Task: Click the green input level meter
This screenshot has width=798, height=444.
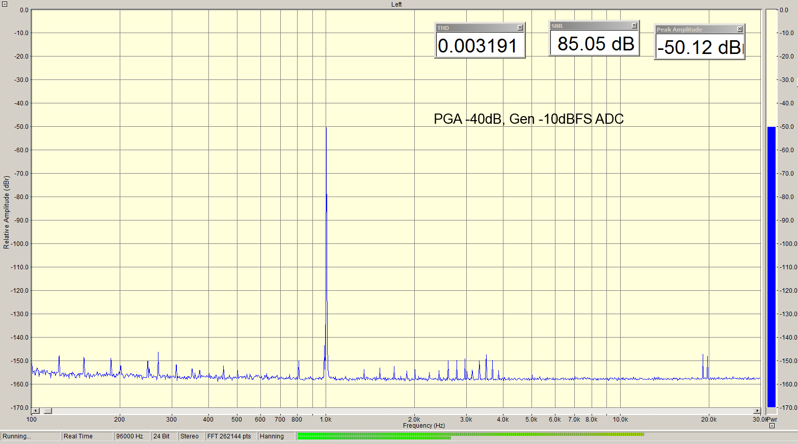Action: [x=470, y=436]
